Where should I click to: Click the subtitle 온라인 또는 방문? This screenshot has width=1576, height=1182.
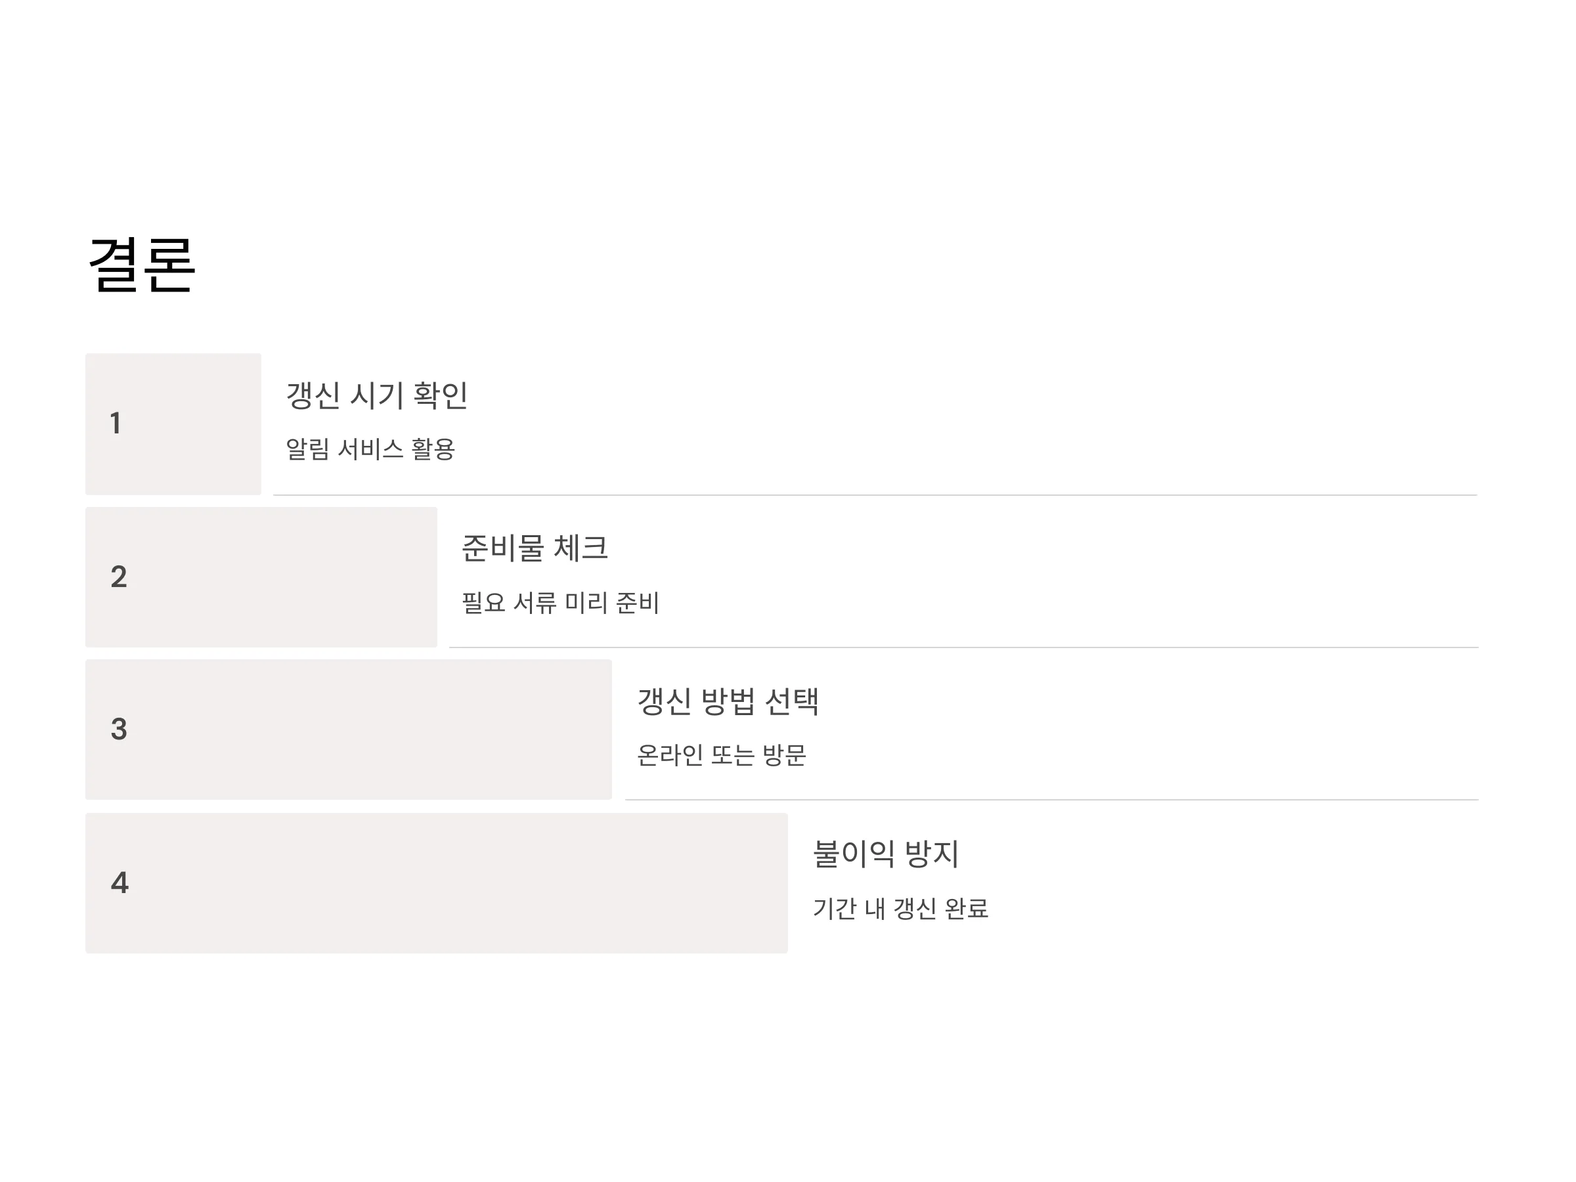pos(722,755)
